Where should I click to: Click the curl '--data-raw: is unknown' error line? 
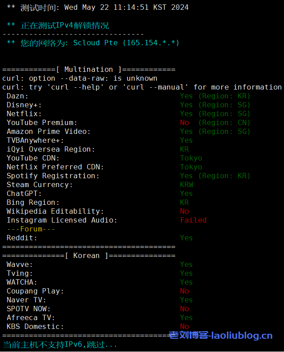pyautogui.click(x=80, y=78)
